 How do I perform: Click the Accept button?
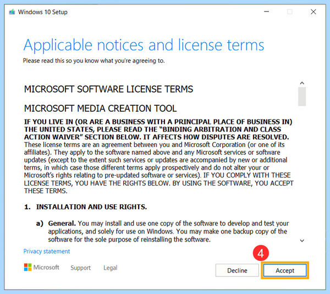tap(285, 270)
